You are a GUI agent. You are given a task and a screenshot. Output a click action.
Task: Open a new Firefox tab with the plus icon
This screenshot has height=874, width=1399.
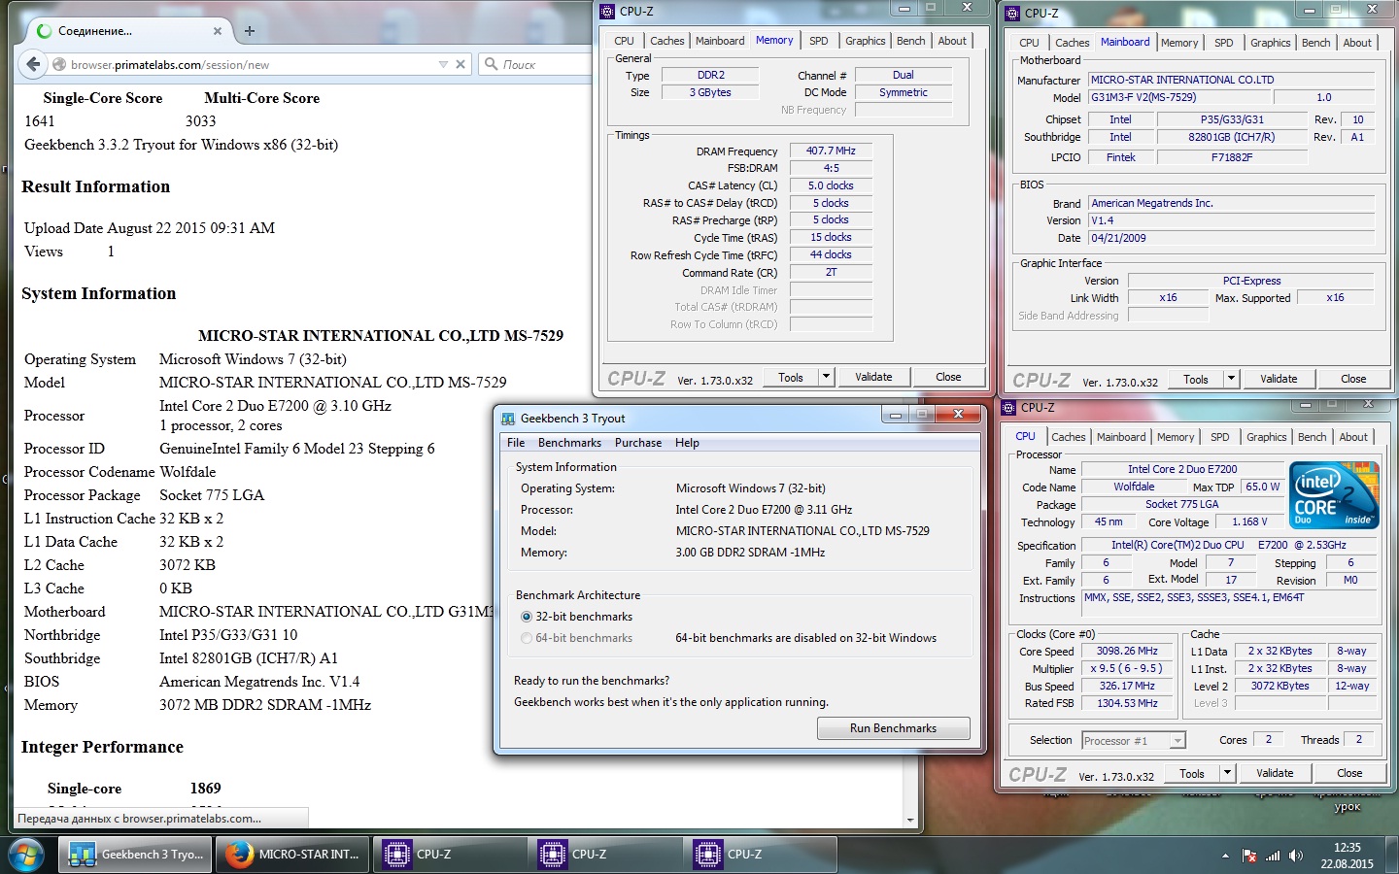coord(250,31)
